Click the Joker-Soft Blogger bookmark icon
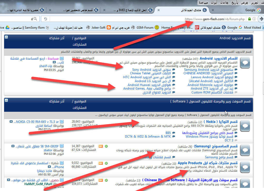 (109, 27)
